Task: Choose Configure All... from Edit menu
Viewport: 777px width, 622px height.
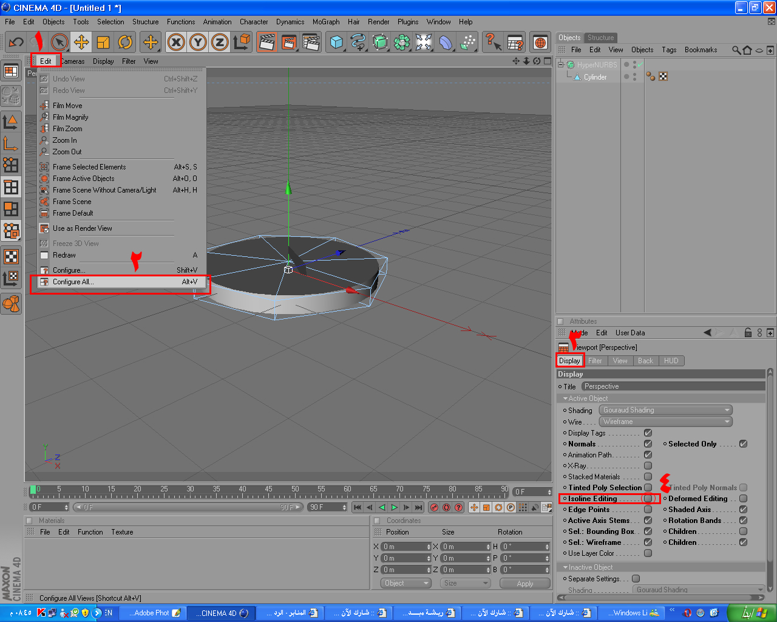Action: click(x=120, y=282)
